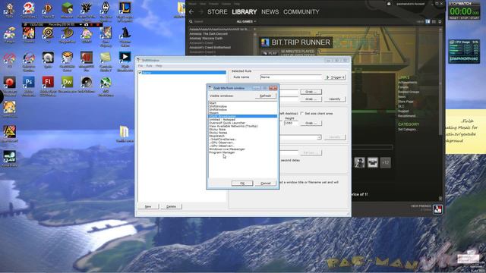486x273 pixels.
Task: Click the camera icon on the recording bar
Action: tap(86, 25)
